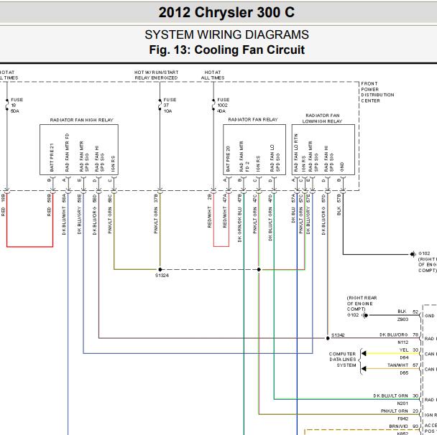Click the "RADIATOR FAN RELAY" label
The height and width of the screenshot is (435, 437).
(x=253, y=119)
